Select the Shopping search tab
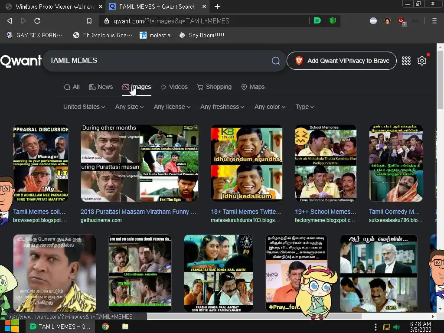This screenshot has width=444, height=333. pyautogui.click(x=214, y=87)
